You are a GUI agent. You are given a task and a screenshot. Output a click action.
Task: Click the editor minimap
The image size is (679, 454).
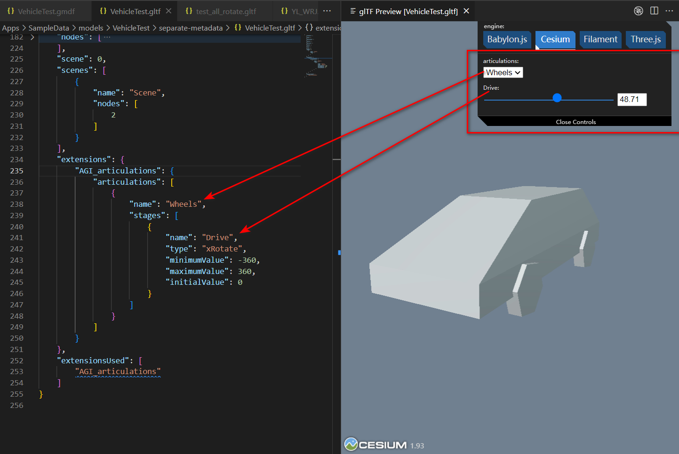318,56
